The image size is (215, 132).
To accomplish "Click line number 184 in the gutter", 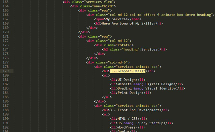I will pyautogui.click(x=6, y=93).
